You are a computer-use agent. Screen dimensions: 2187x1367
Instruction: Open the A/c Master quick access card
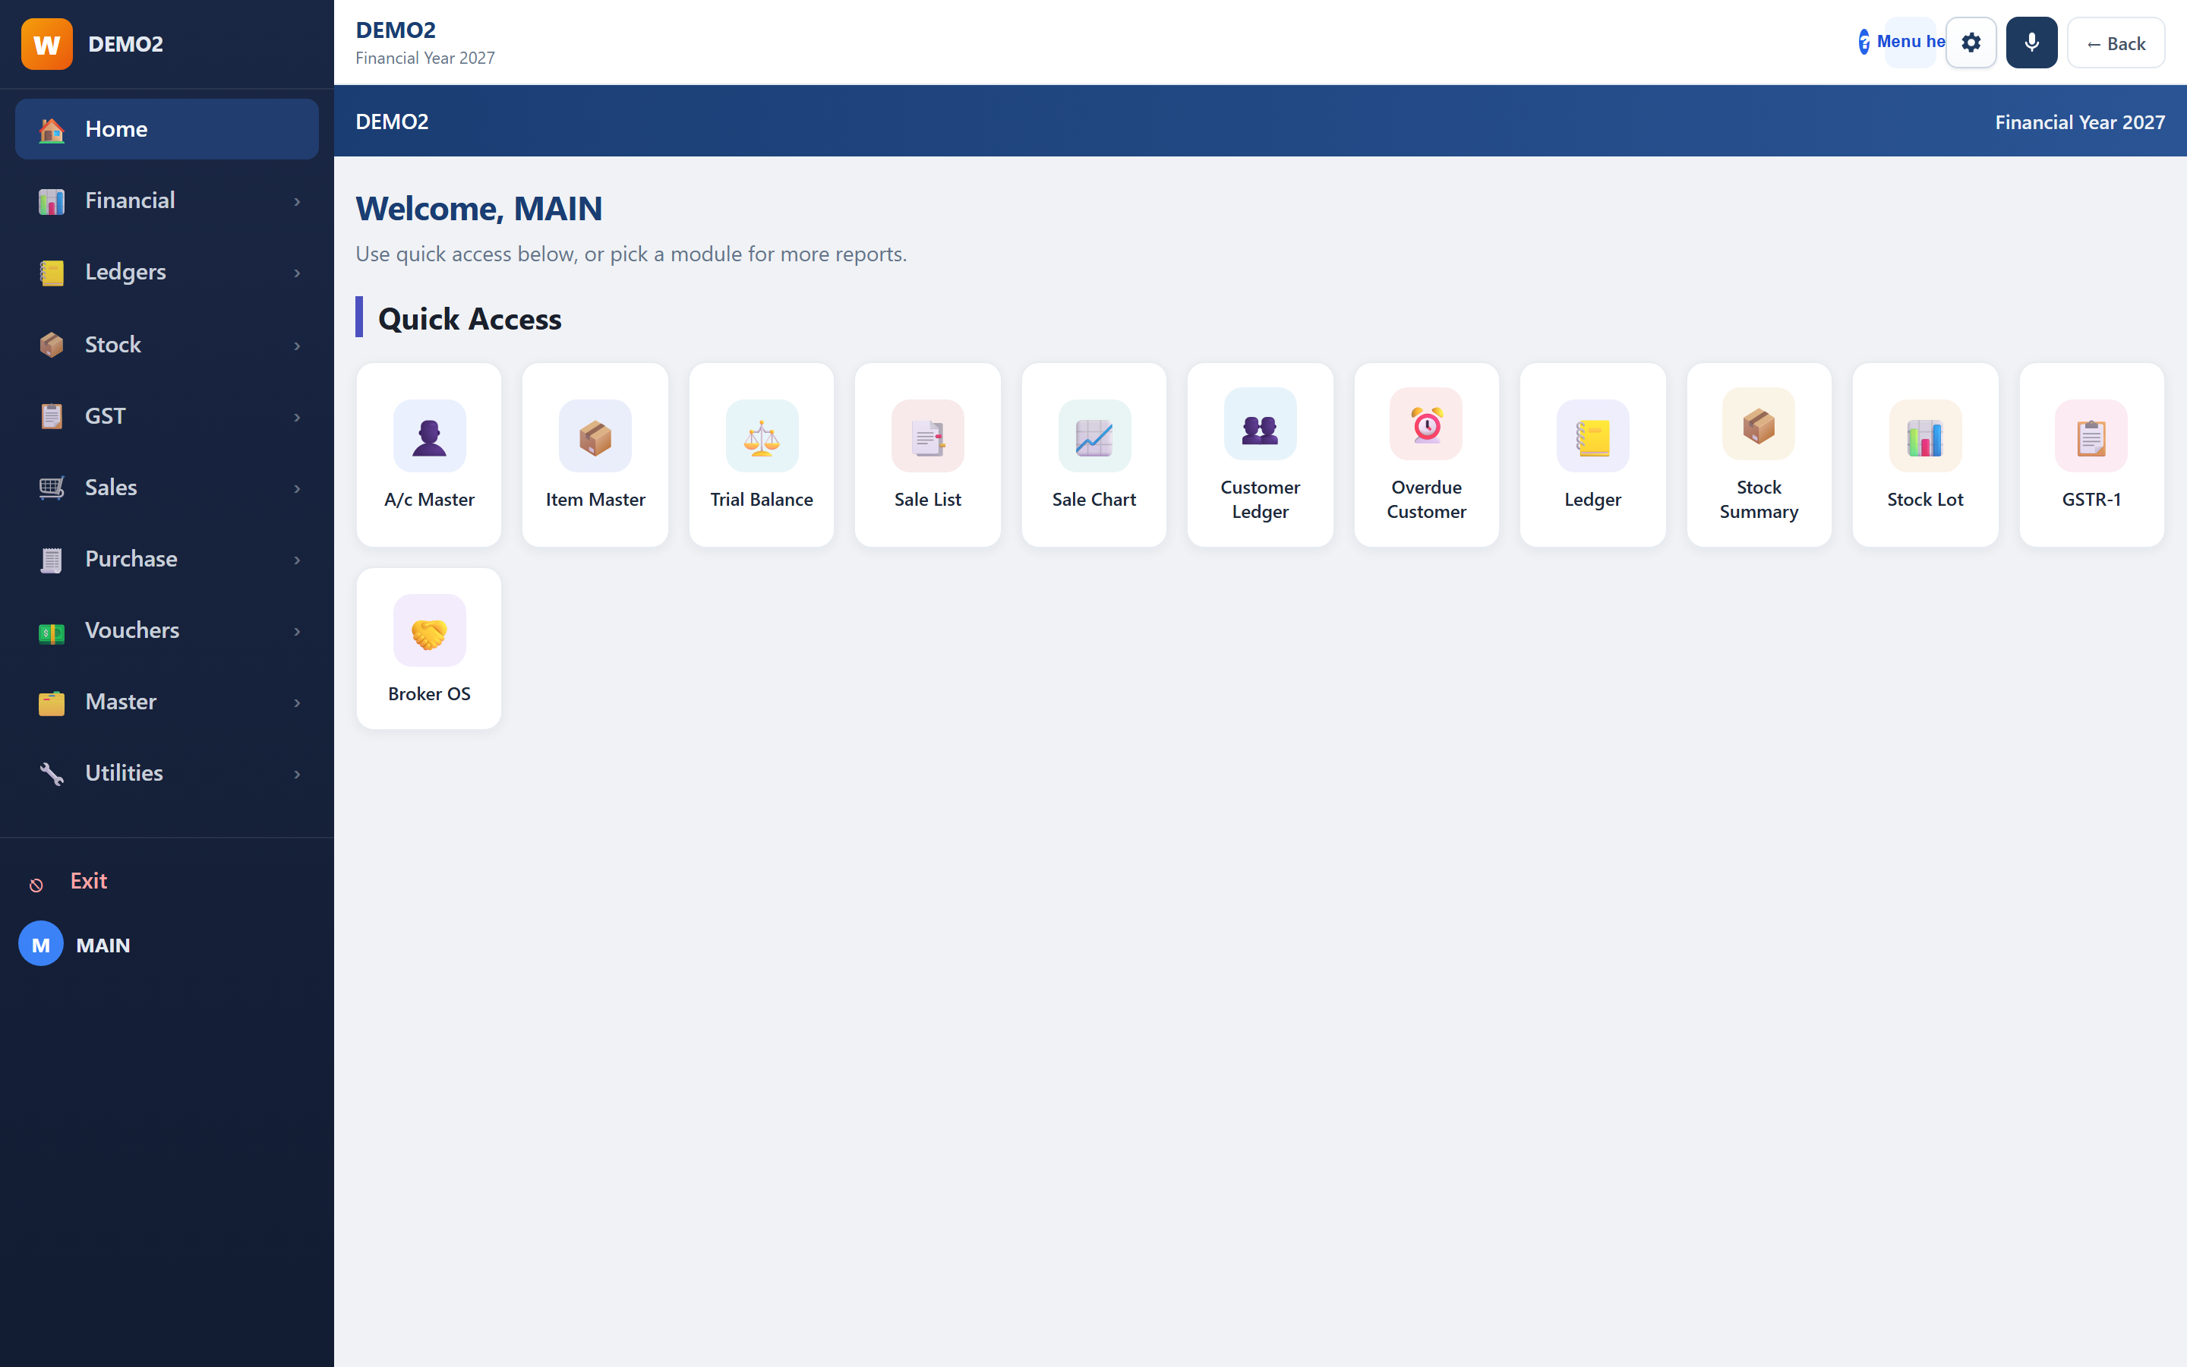[428, 455]
